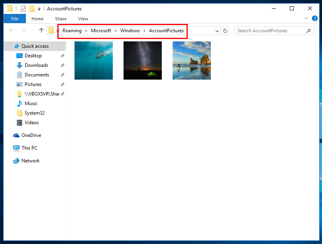The image size is (322, 244).
Task: Click the blue Help question mark icon
Action: [314, 18]
